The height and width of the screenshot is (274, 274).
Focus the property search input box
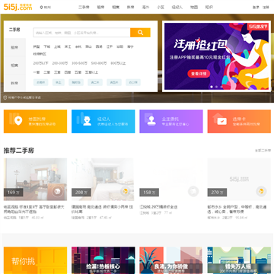81,33
